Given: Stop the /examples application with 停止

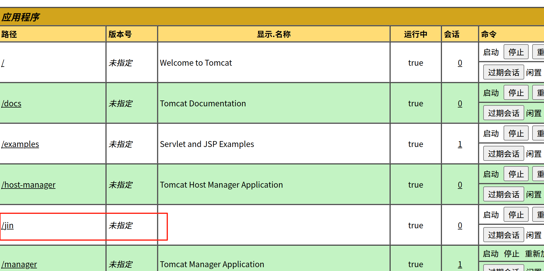Looking at the screenshot, I should point(516,133).
